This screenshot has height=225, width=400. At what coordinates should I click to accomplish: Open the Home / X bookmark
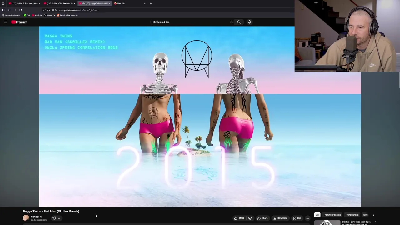50,15
